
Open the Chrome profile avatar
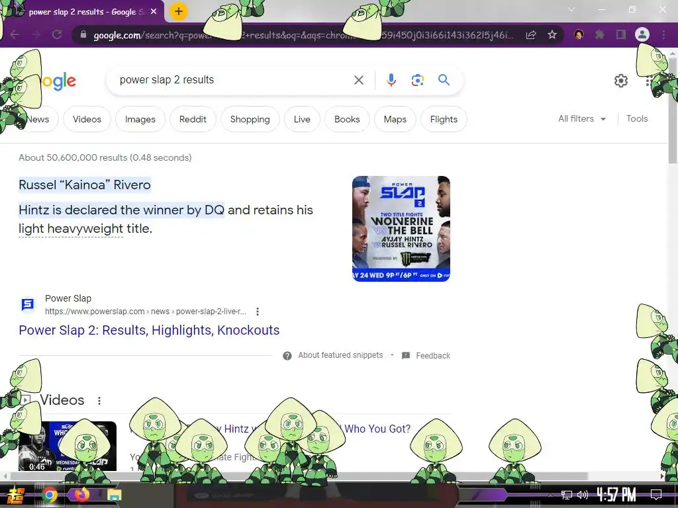click(642, 34)
